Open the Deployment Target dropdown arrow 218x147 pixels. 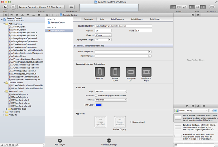(110, 40)
